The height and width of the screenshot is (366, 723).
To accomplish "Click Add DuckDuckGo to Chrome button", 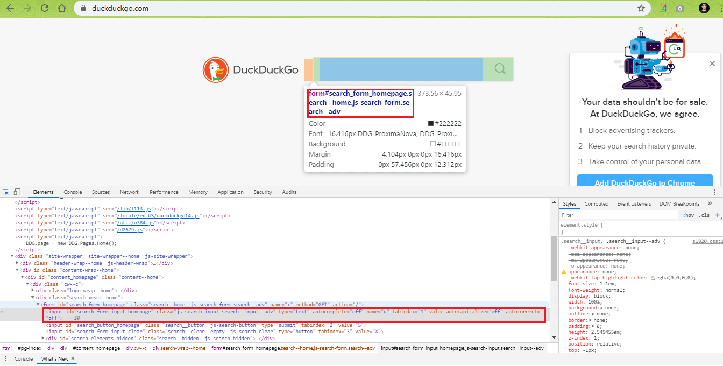I will tap(644, 182).
